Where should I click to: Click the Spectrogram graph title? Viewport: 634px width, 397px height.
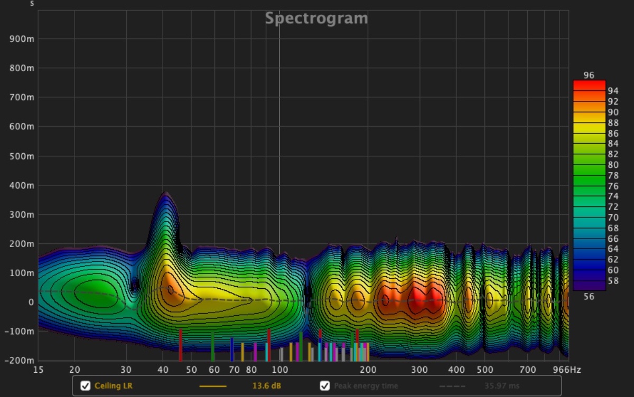[x=316, y=18]
